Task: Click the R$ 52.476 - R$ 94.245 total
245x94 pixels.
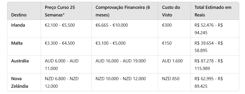Action: 209,29
